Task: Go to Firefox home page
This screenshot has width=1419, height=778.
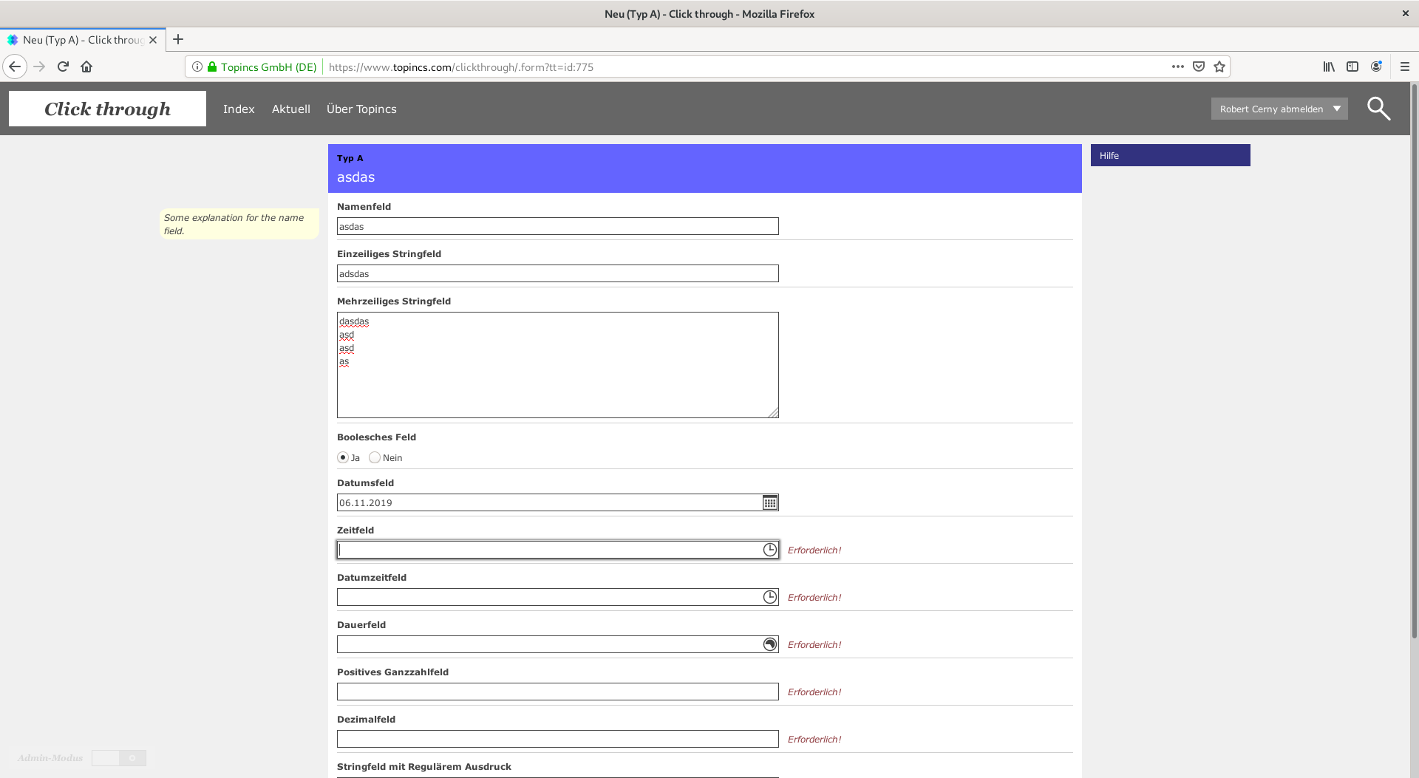Action: click(x=86, y=66)
